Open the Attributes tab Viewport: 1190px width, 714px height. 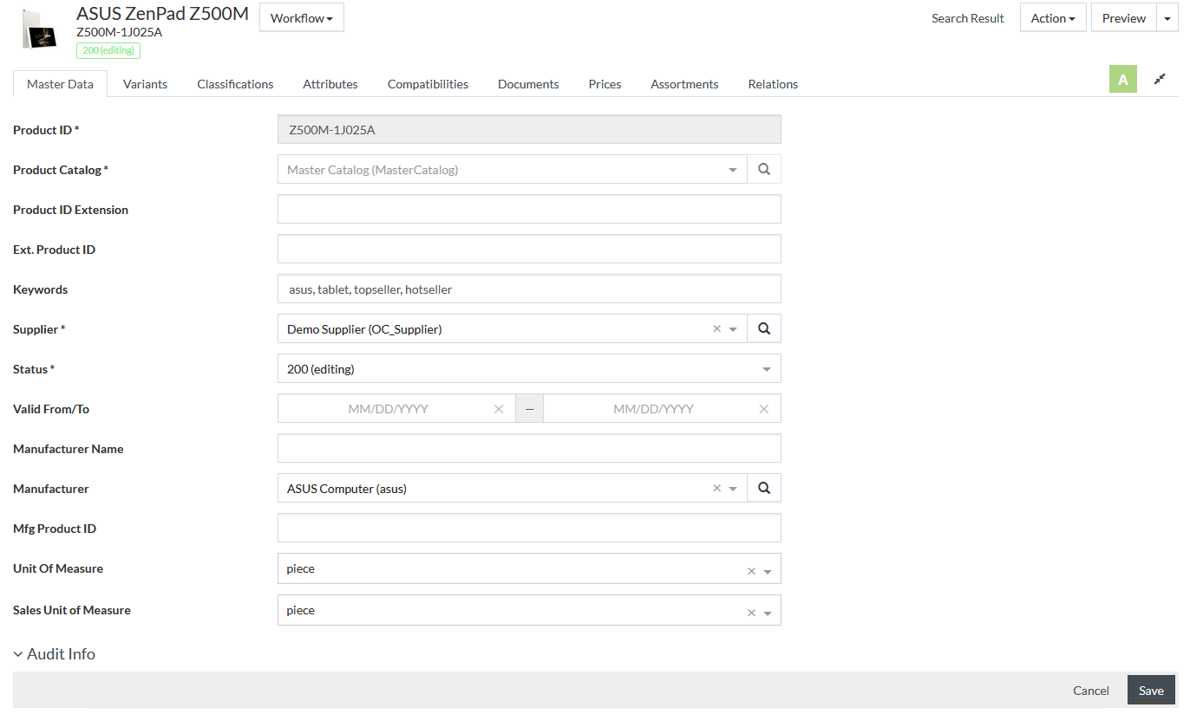[330, 84]
